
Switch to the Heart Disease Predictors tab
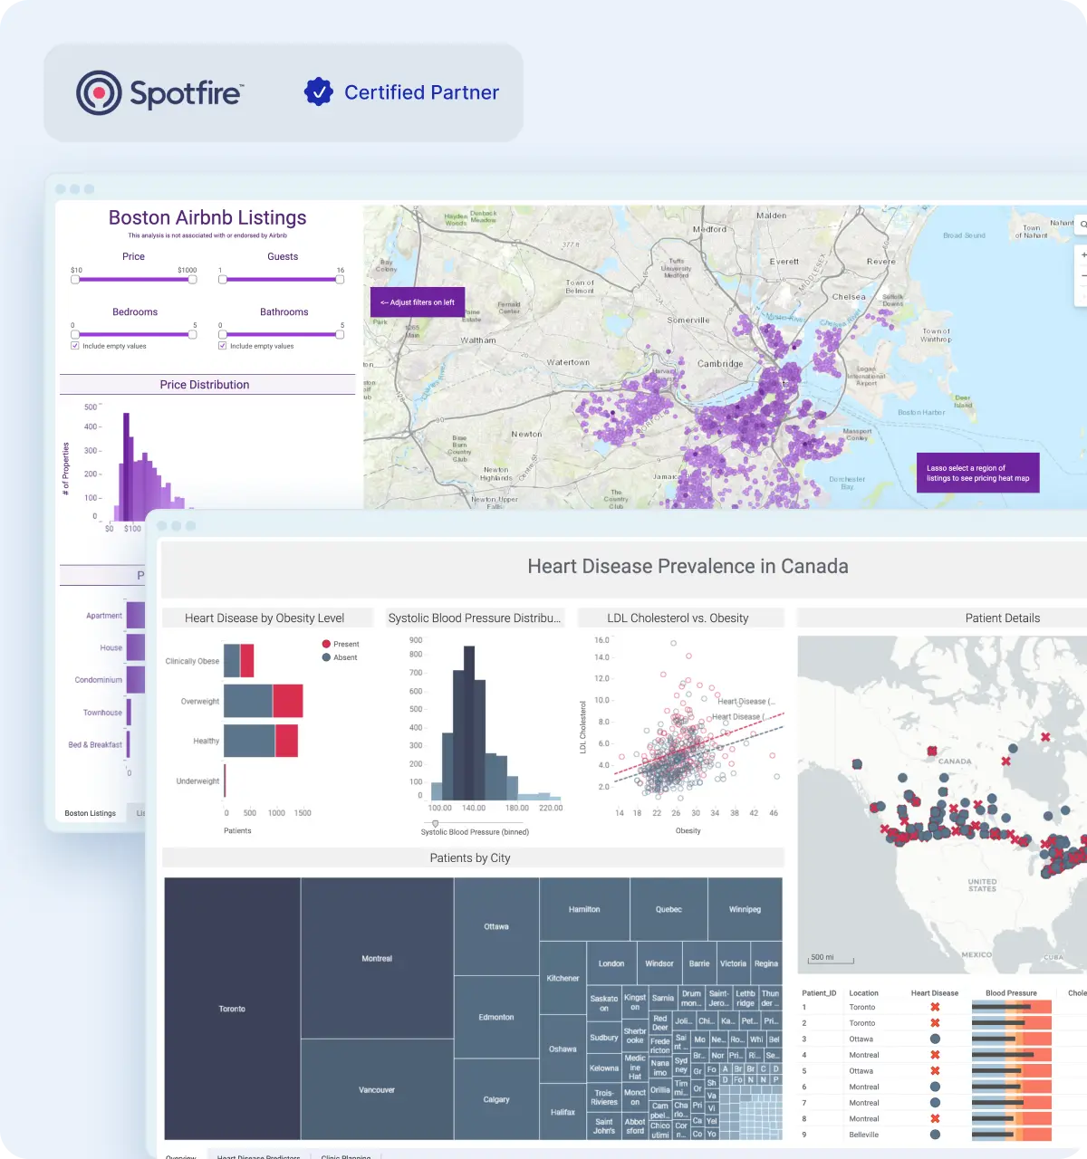coord(258,1156)
